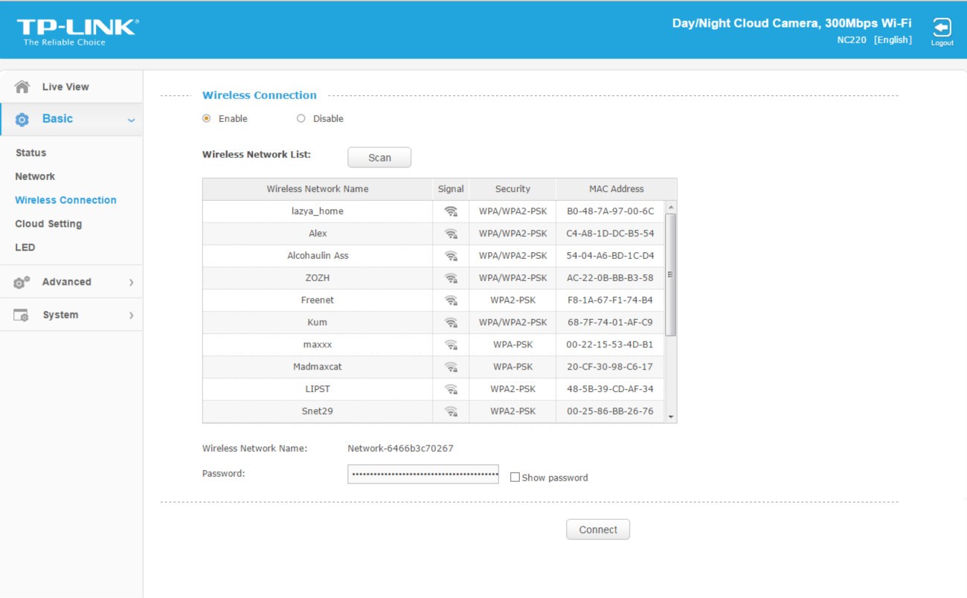Open the Status menu item
967x598 pixels.
pos(30,152)
